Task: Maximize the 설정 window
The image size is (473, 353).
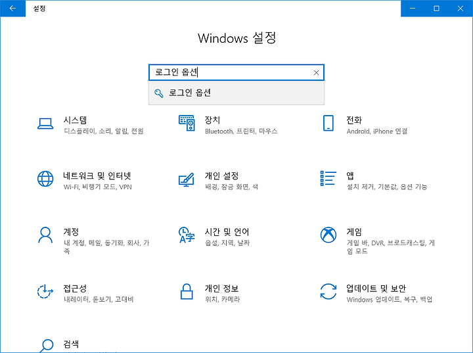Action: coord(436,9)
